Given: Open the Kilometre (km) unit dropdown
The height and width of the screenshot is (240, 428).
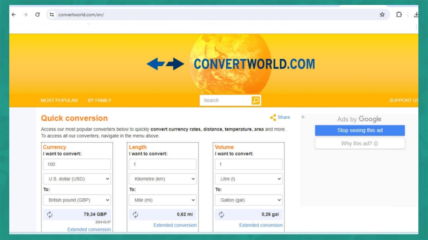Looking at the screenshot, I should [162, 179].
